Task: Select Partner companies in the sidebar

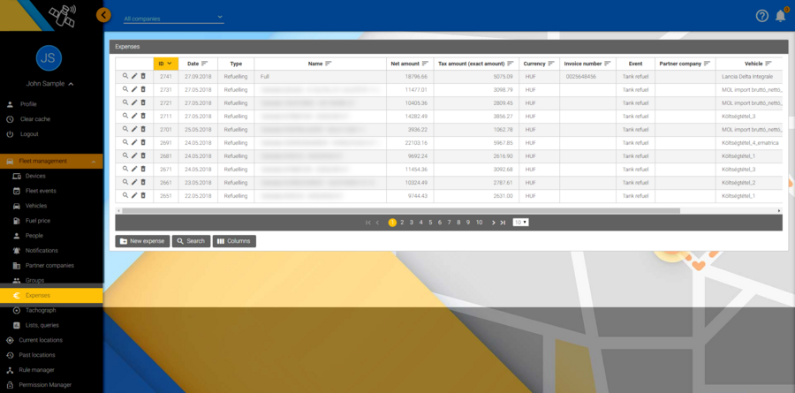Action: pos(49,265)
